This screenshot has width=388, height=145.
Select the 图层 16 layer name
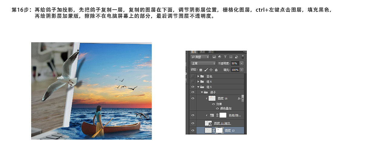222,98
